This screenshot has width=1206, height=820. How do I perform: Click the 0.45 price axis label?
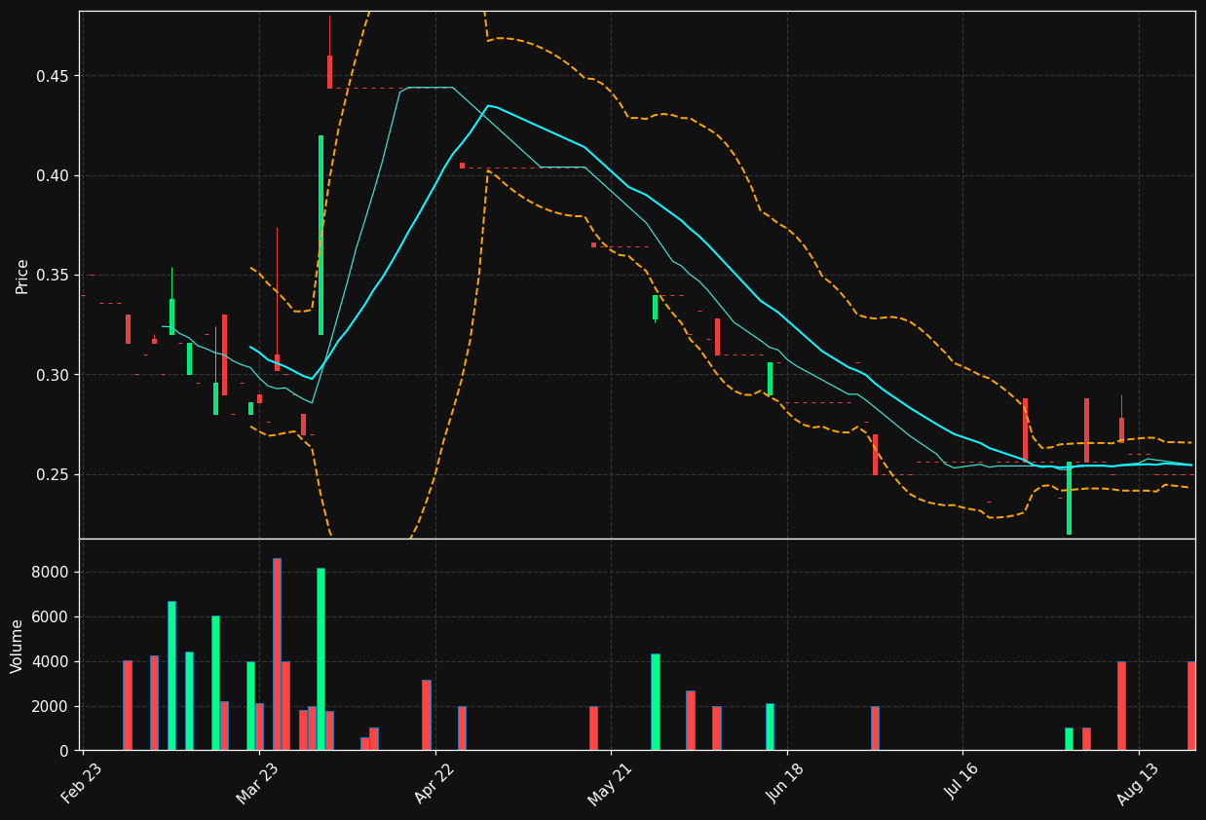click(x=55, y=76)
